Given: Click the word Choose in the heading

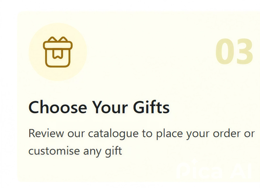Looking at the screenshot, I should 58,107.
